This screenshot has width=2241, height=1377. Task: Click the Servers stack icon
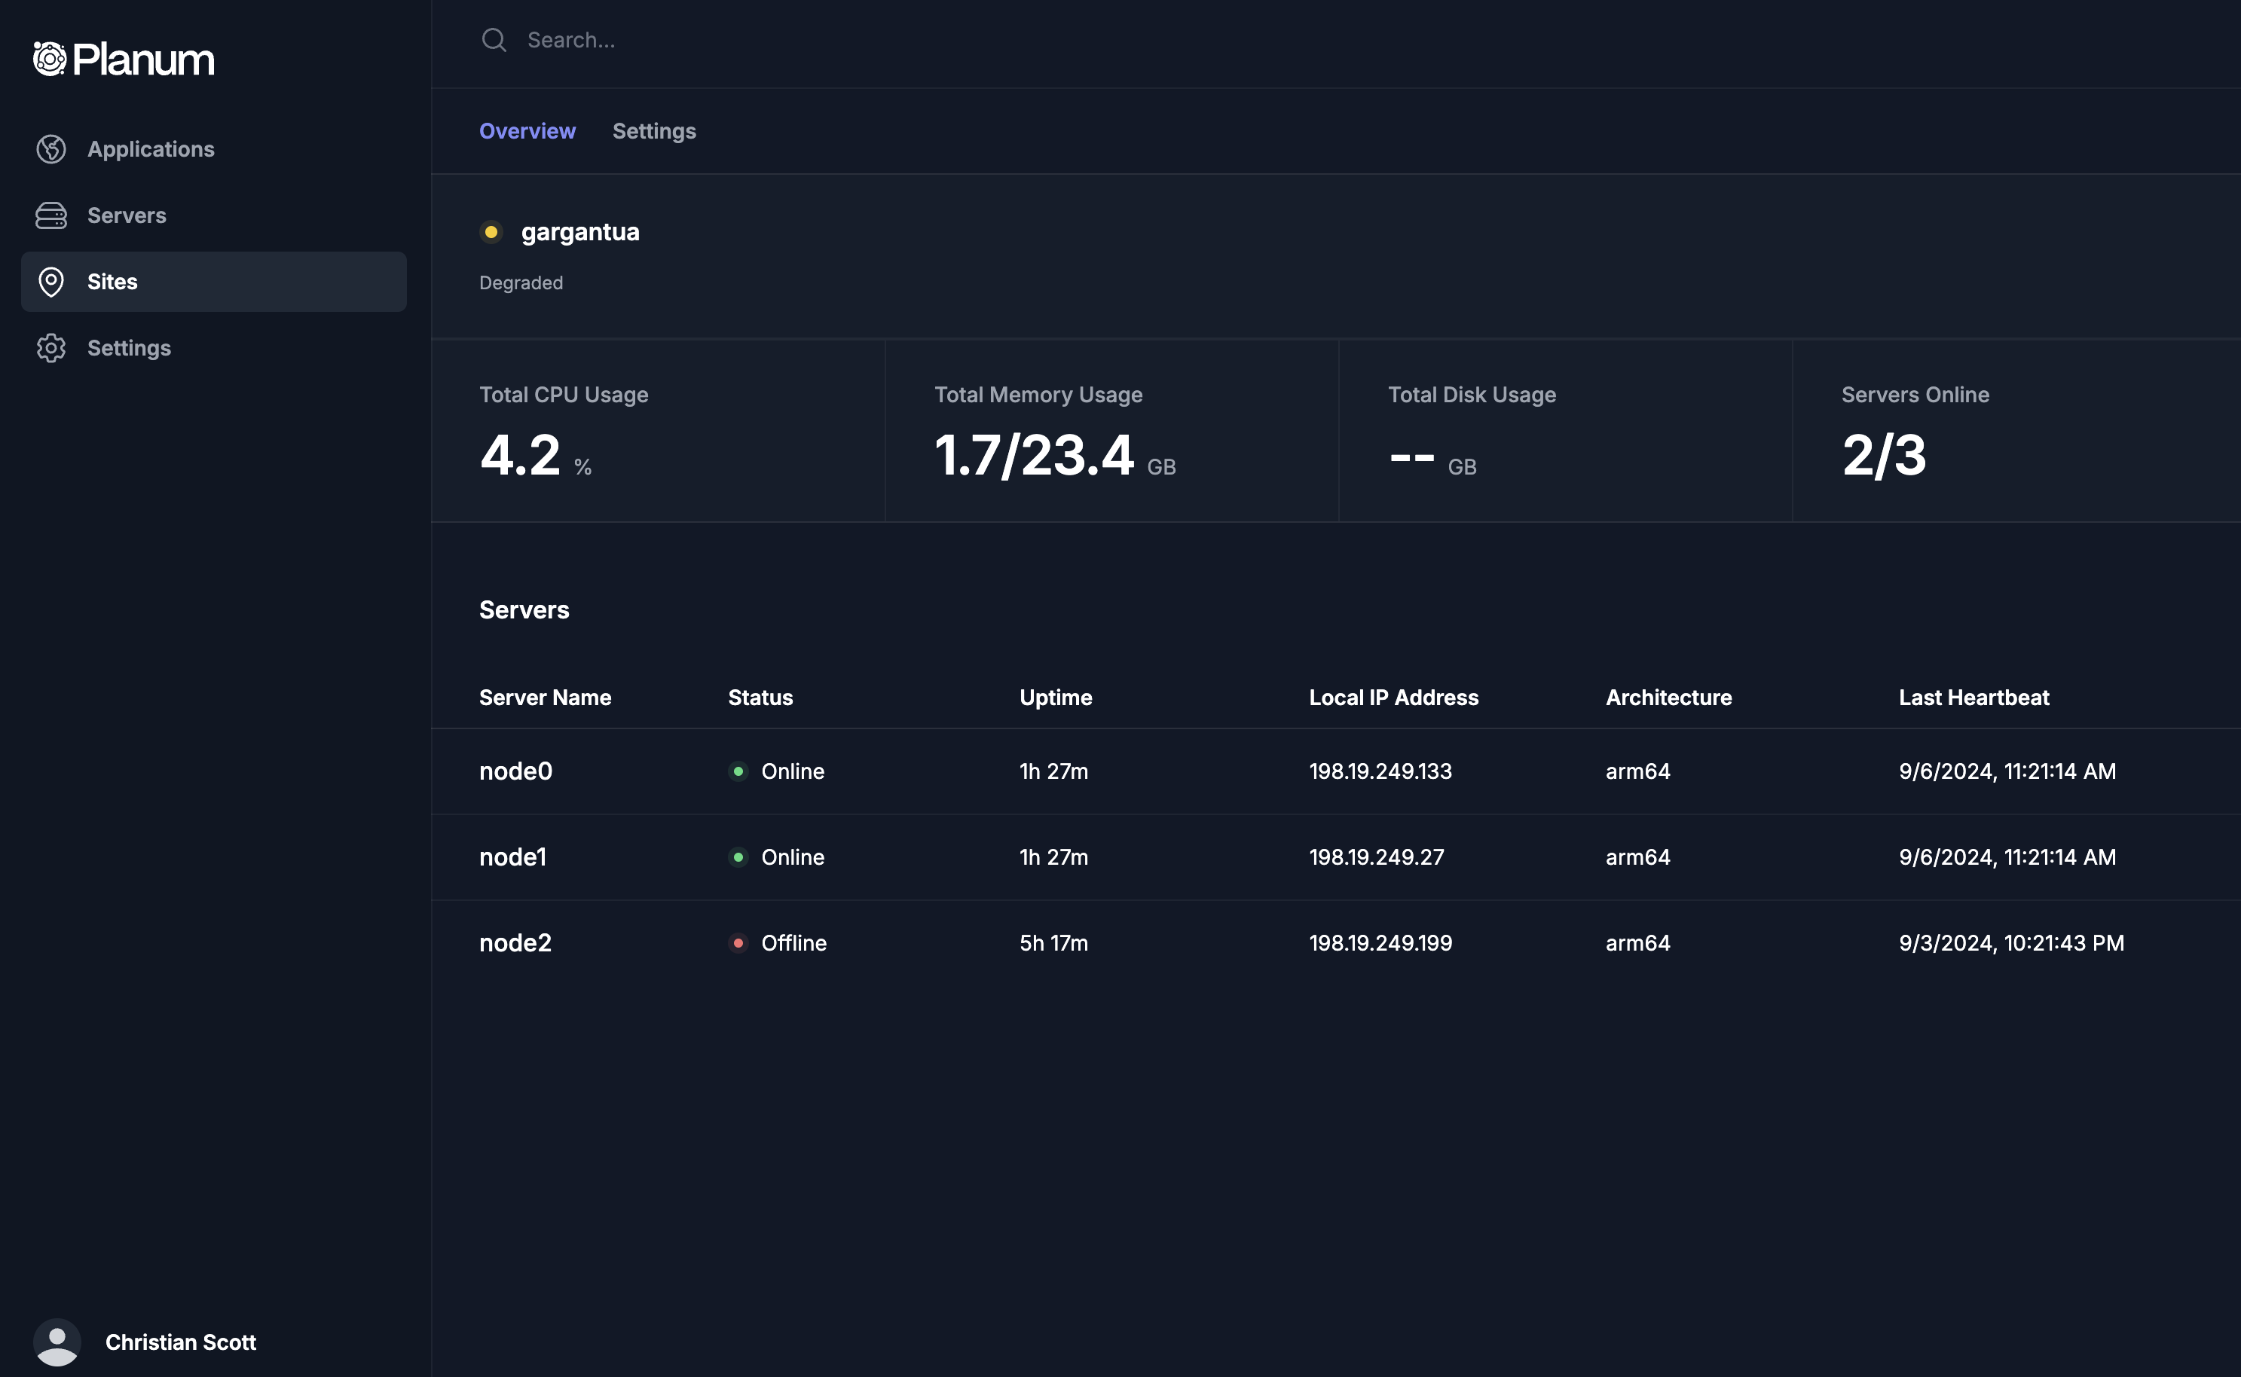pyautogui.click(x=51, y=216)
